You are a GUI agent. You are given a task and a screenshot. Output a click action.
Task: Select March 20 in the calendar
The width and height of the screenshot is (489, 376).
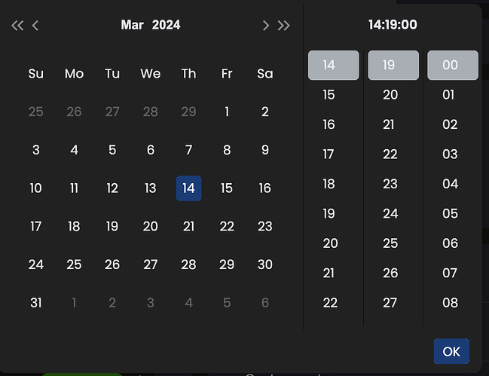[151, 226]
